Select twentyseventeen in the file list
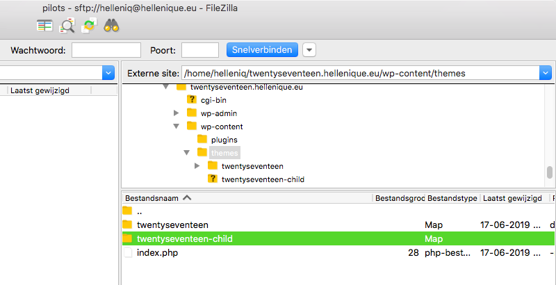The height and width of the screenshot is (285, 556). (x=338, y=225)
